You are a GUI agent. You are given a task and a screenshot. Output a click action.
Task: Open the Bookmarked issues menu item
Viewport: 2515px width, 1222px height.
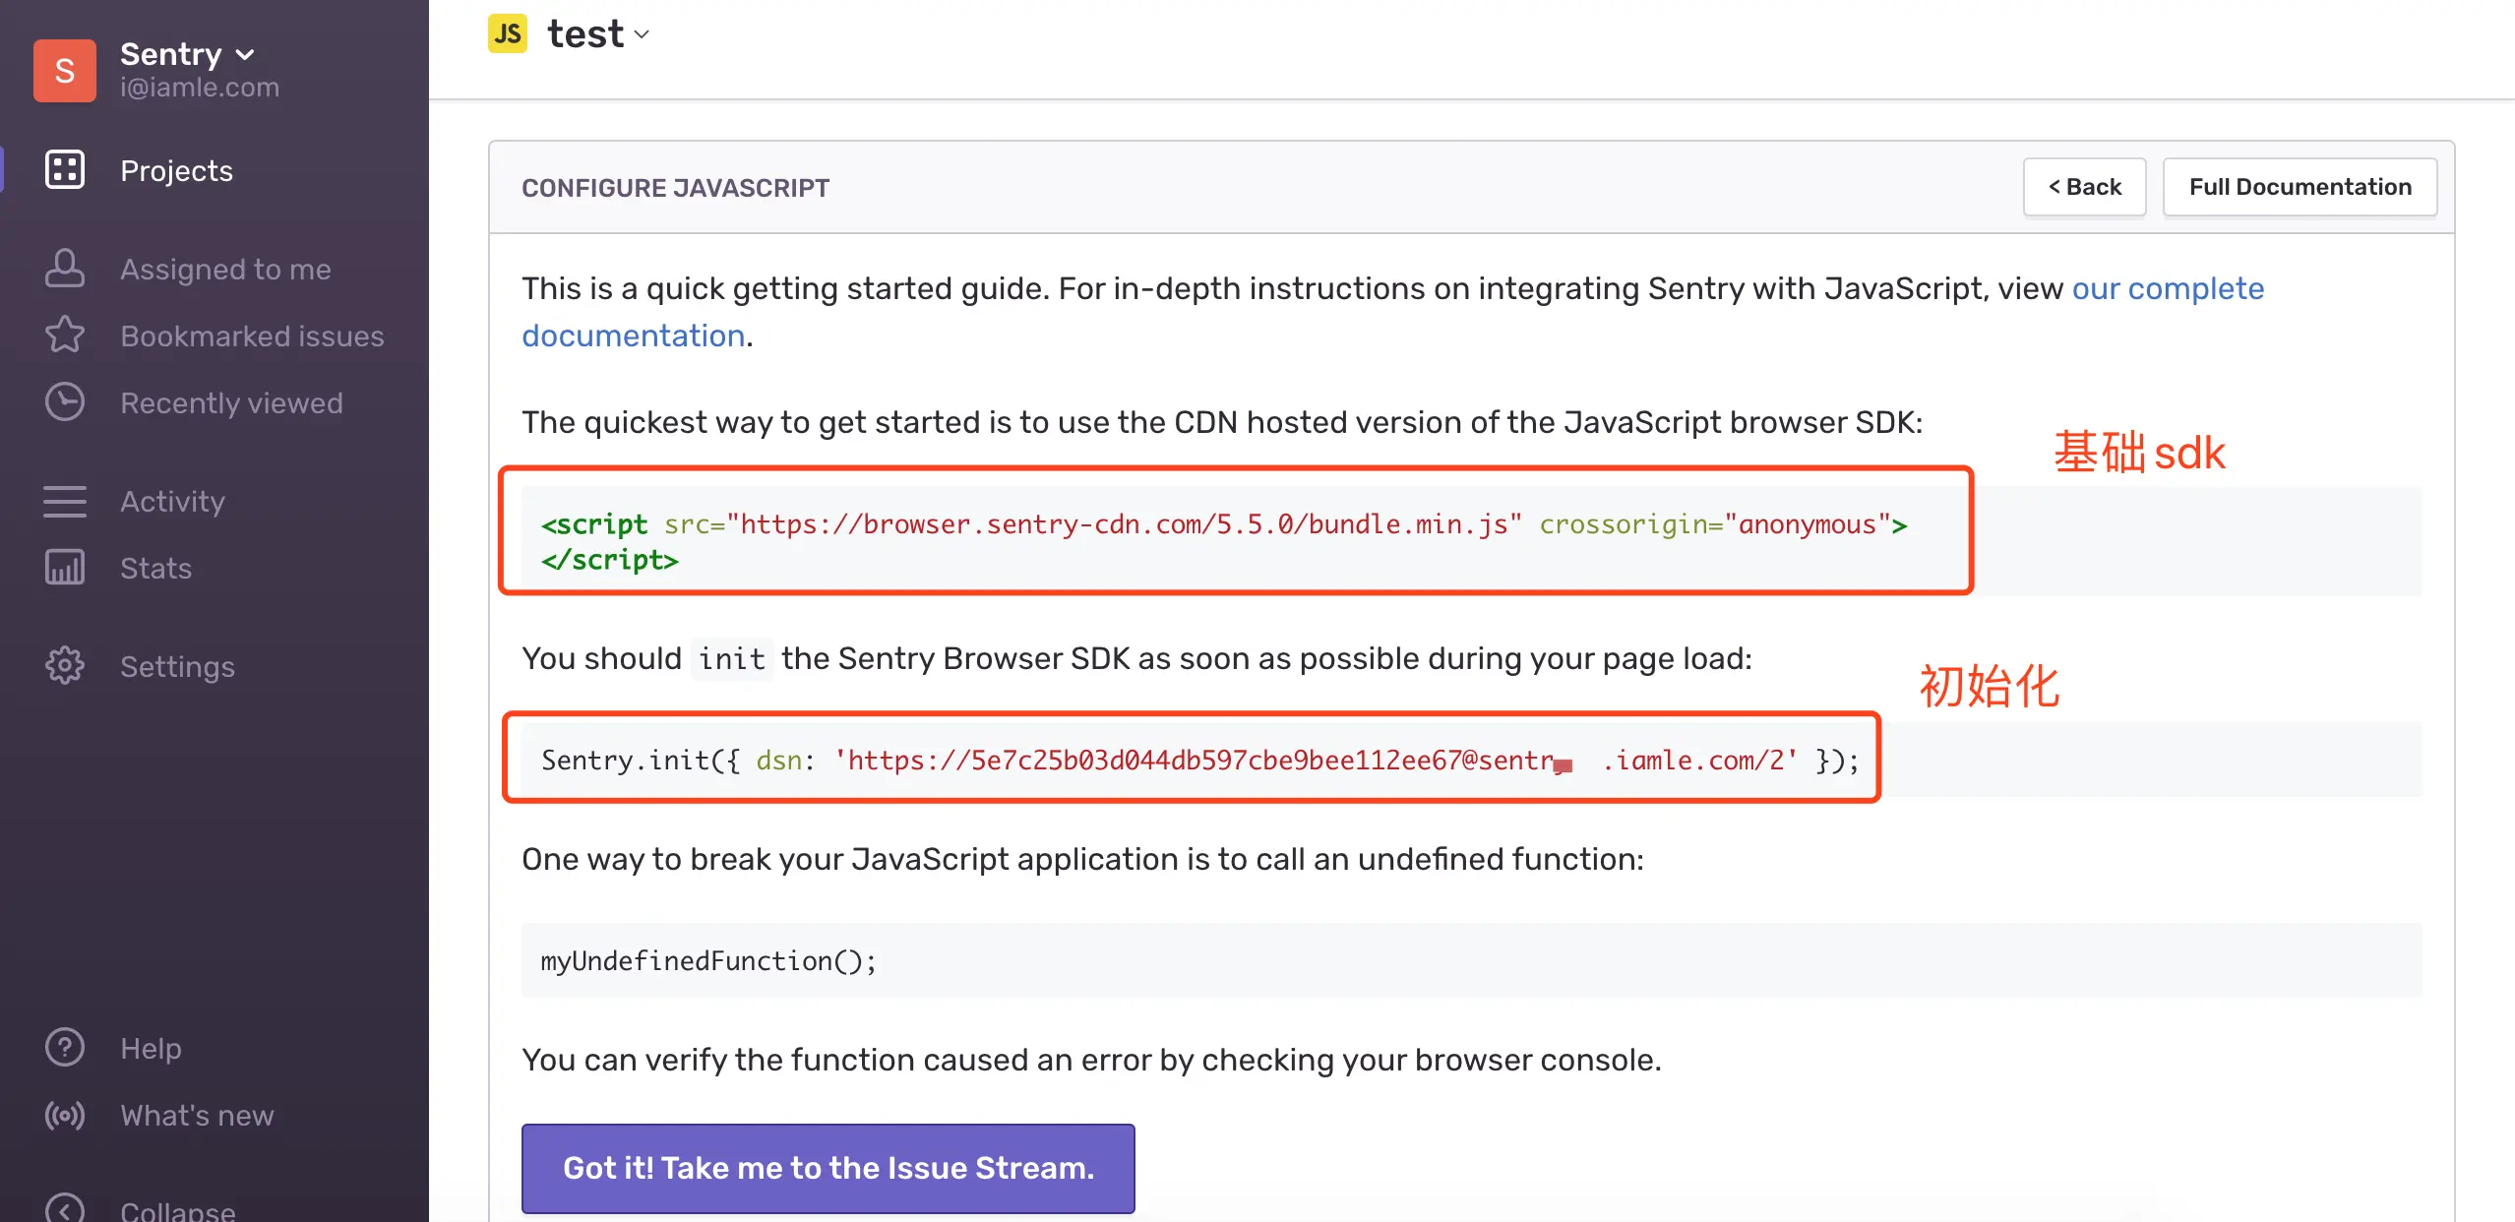tap(252, 336)
